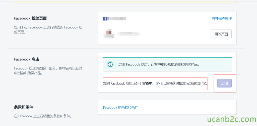This screenshot has height=126, width=257.
Task: Click the Facebook logo icon in account card
Action: (x=105, y=18)
